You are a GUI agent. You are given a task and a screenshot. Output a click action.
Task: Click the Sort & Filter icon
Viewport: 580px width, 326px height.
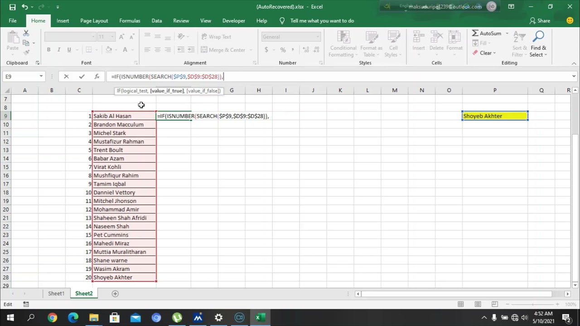tap(520, 37)
